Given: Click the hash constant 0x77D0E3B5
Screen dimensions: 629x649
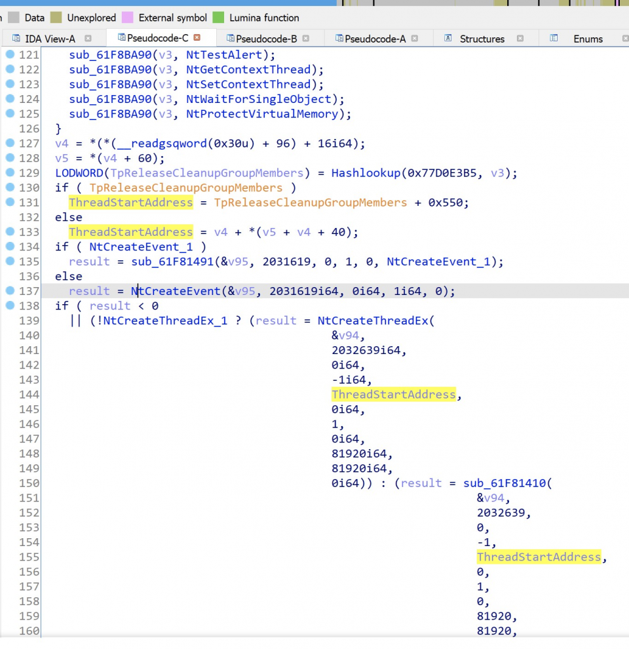Looking at the screenshot, I should [x=442, y=173].
